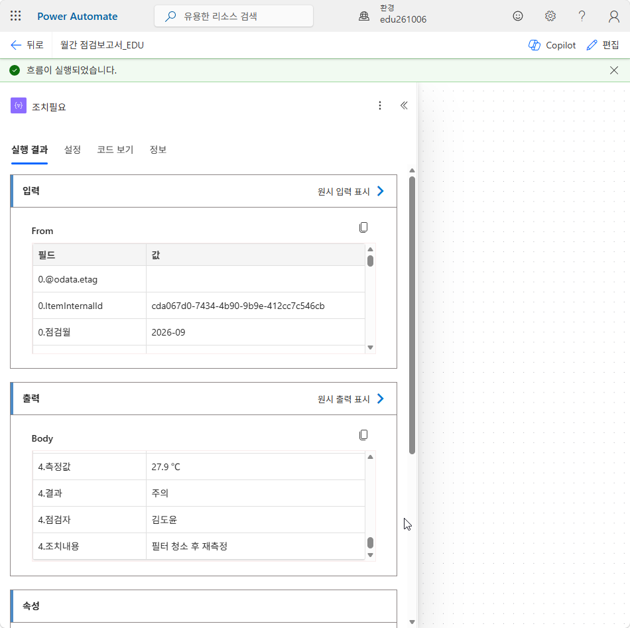Show raw inputs via 원시 입력 표시
This screenshot has height=628, width=630.
[351, 191]
